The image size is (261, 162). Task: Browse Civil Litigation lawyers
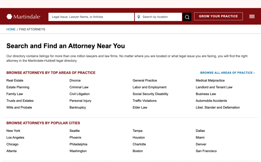click(x=80, y=94)
